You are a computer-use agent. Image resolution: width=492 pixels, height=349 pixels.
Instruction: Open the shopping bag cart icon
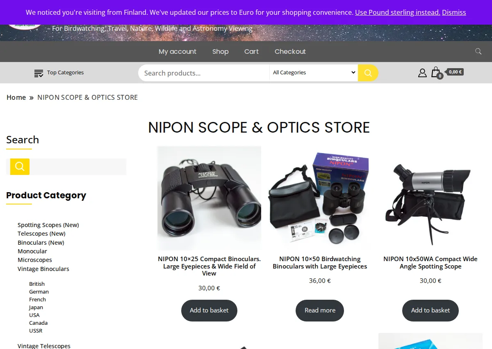click(x=435, y=72)
